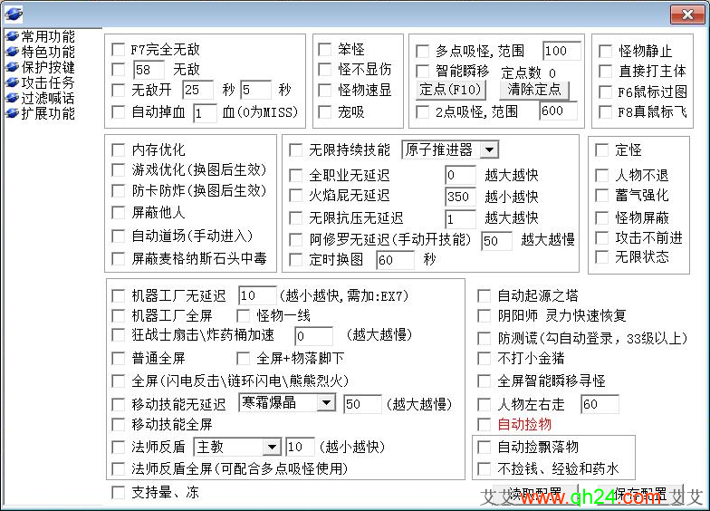
Task: Expand the 主教 dropdown for 法师反盾
Action: point(271,447)
